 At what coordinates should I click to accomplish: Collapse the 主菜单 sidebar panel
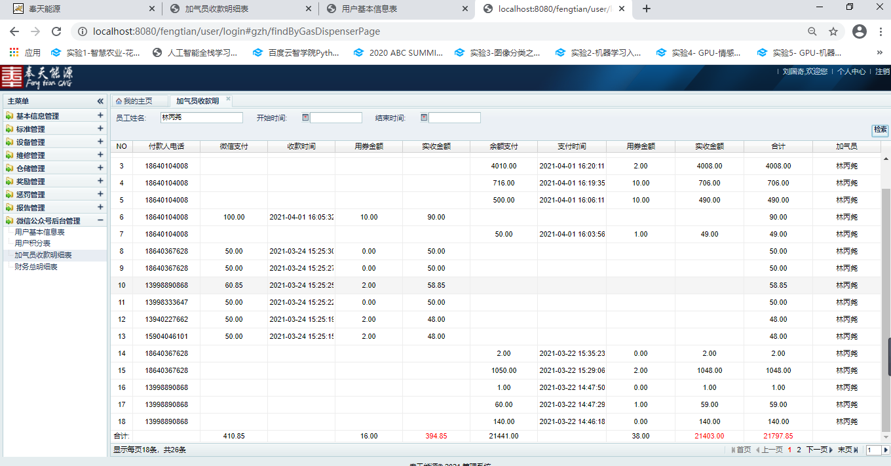(100, 101)
